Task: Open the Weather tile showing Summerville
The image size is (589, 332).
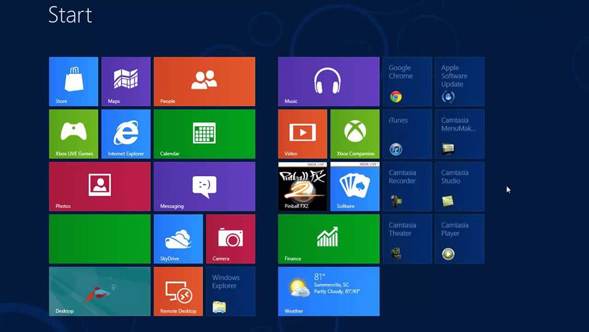Action: point(329,291)
